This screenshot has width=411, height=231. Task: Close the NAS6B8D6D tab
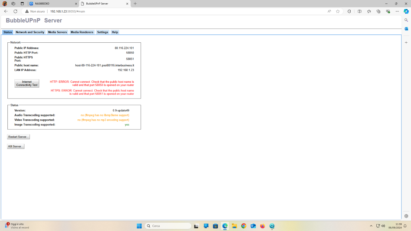pyautogui.click(x=76, y=4)
